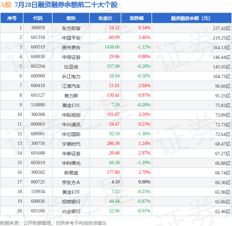Screen dimensions: 232x226
Task: Click closing price 1438.66
Action: coord(112,47)
